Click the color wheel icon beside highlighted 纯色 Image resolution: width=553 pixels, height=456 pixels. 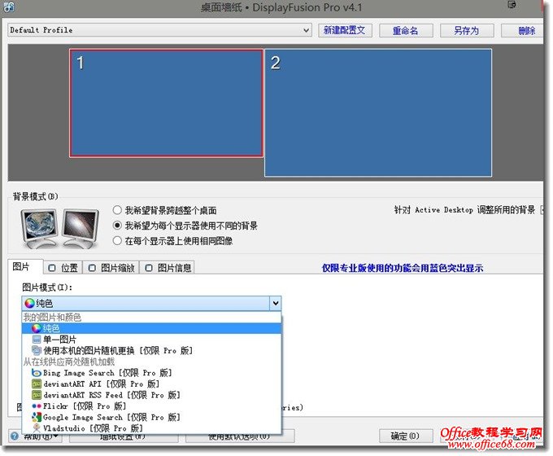[x=37, y=328]
